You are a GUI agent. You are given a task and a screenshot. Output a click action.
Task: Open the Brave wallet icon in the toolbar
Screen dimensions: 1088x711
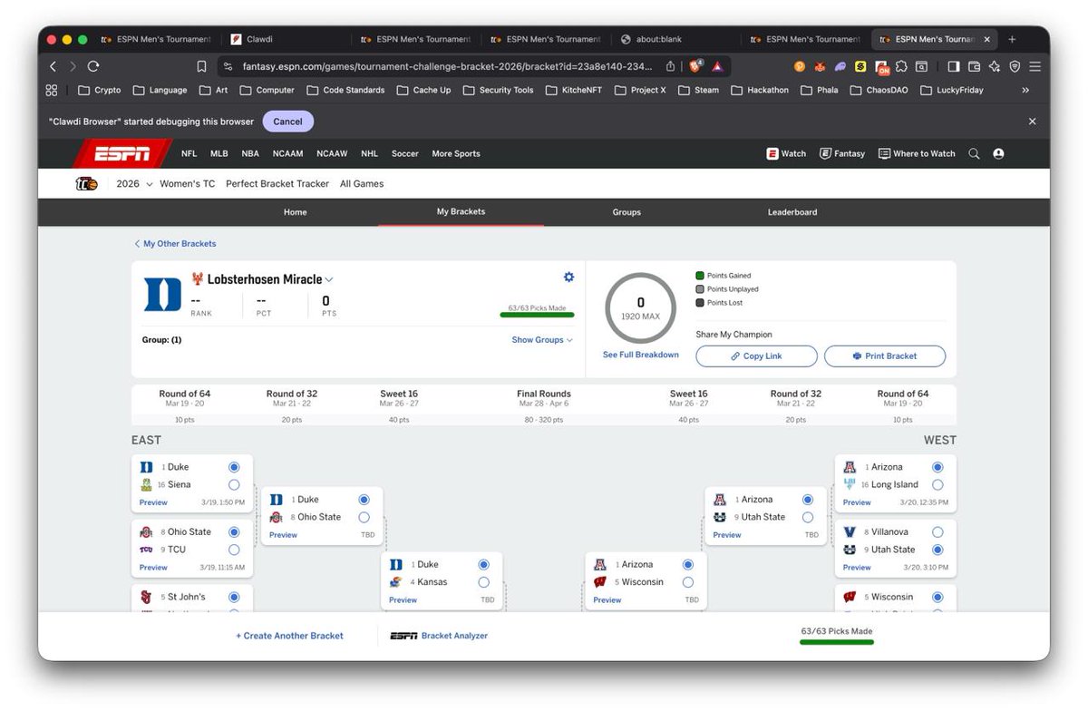pos(974,66)
